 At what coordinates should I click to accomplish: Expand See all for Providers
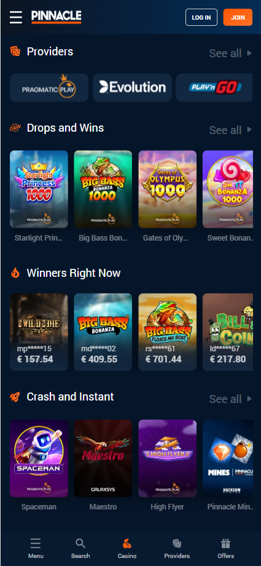click(230, 54)
